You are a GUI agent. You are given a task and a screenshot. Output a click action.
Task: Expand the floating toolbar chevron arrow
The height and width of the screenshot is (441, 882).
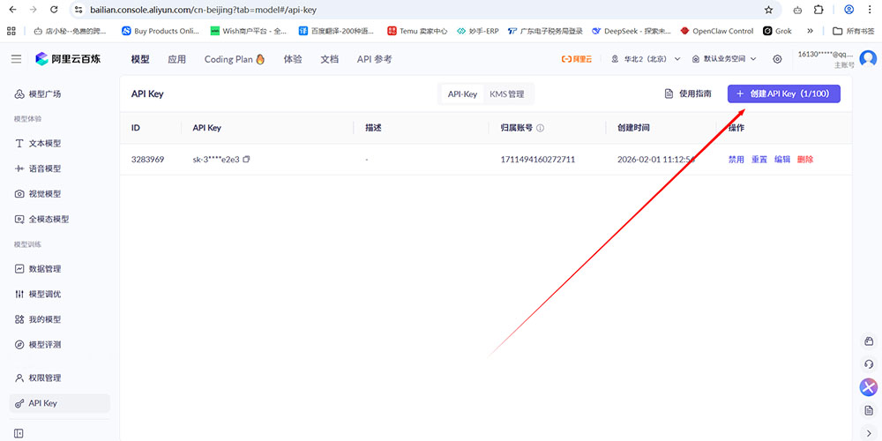click(869, 432)
